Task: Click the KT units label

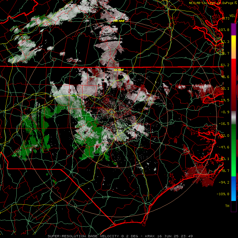Action: coord(226,18)
